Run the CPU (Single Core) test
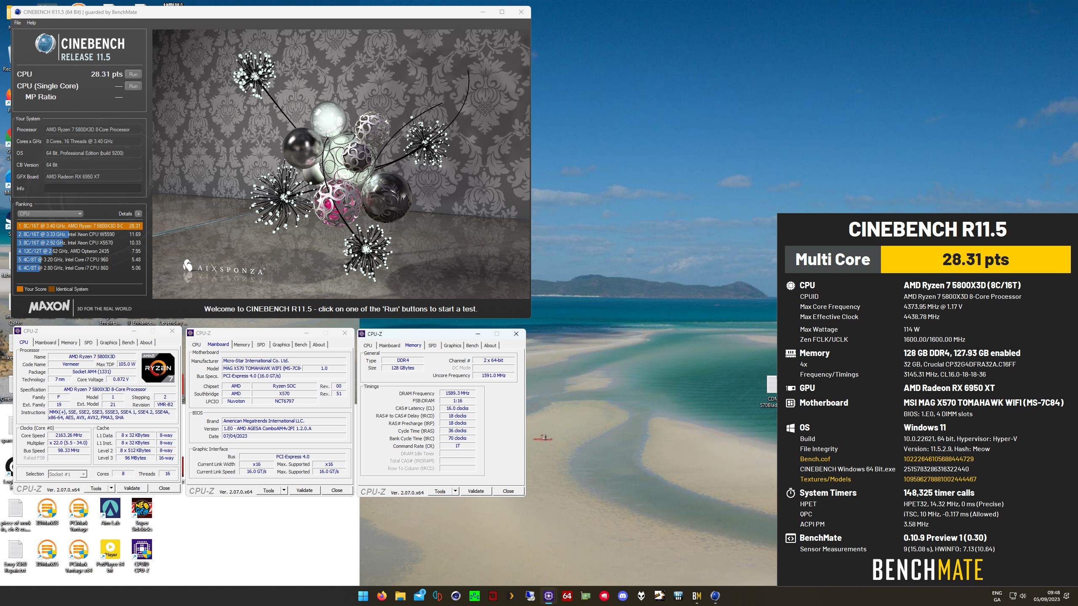Screen dimensions: 1078x606 pos(133,86)
